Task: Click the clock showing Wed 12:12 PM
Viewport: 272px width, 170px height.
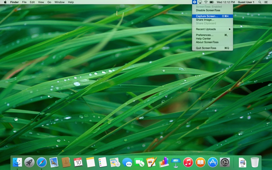Action: pos(225,2)
